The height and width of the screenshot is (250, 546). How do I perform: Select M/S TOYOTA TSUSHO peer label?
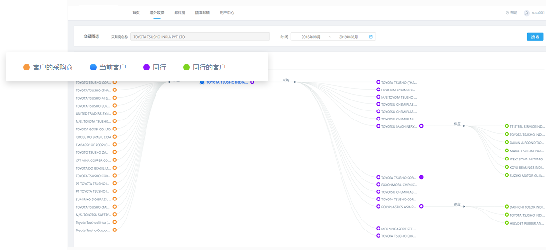(399, 97)
